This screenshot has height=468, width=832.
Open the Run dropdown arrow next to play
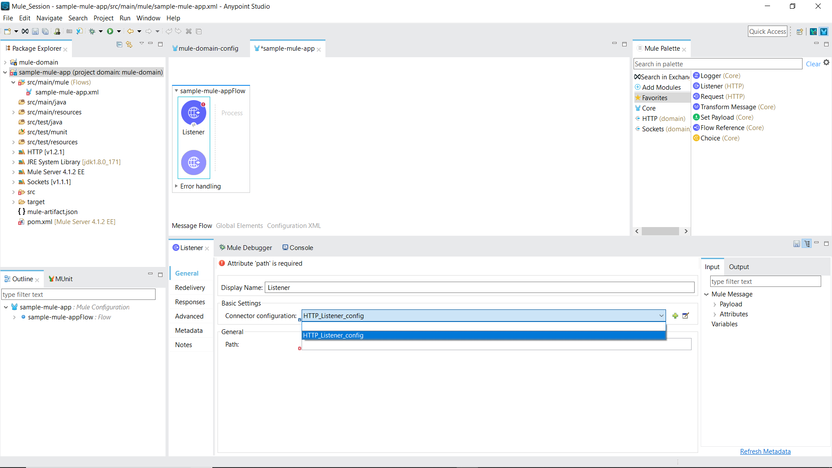(119, 31)
